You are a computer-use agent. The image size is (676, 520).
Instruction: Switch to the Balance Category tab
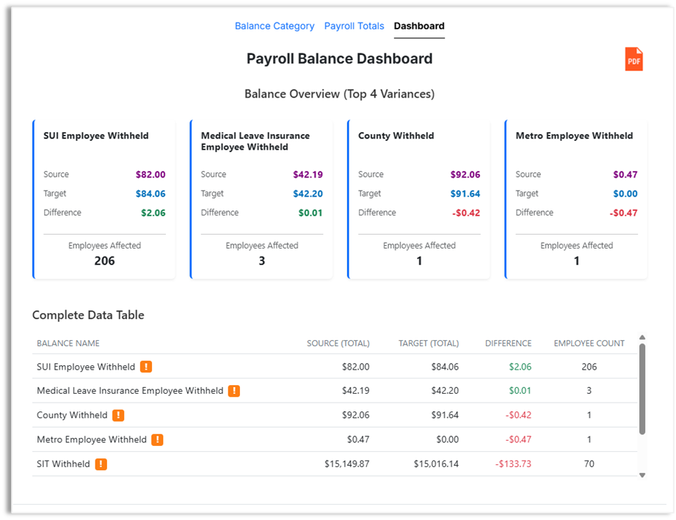point(275,26)
